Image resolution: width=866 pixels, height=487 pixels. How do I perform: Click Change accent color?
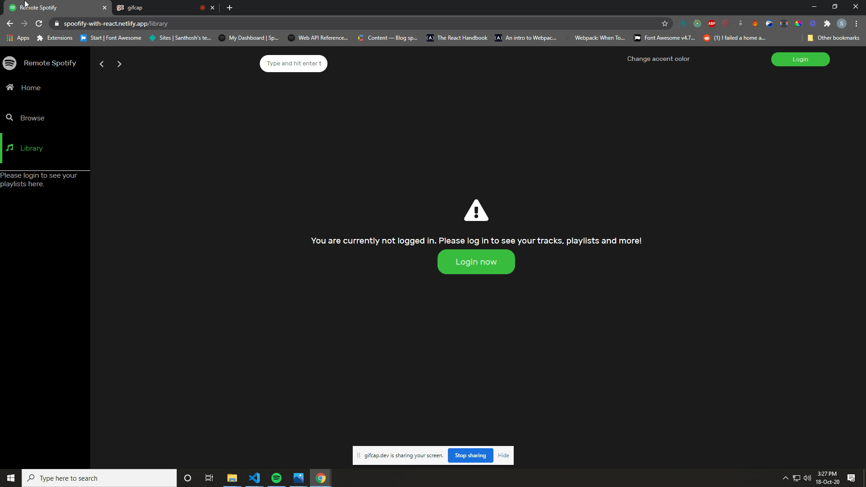pos(658,59)
